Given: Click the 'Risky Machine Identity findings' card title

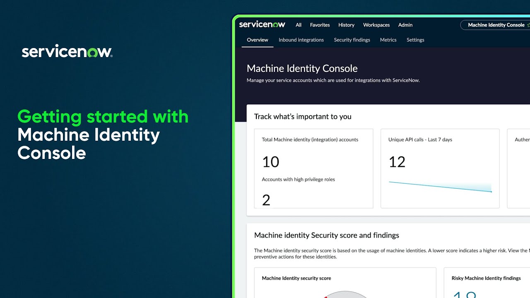Looking at the screenshot, I should 486,278.
